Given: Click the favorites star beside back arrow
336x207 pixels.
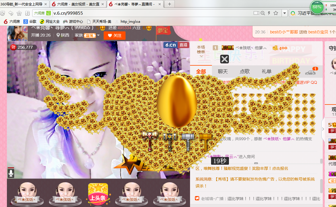Looking at the screenshot, I should (19, 13).
